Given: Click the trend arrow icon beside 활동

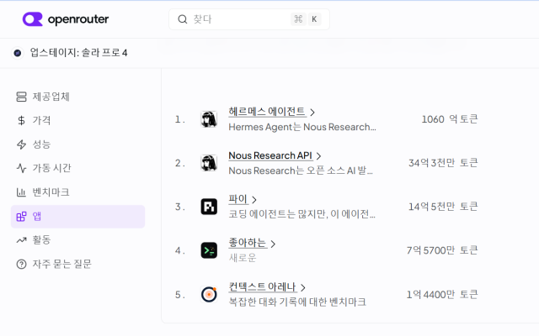Looking at the screenshot, I should pos(21,240).
